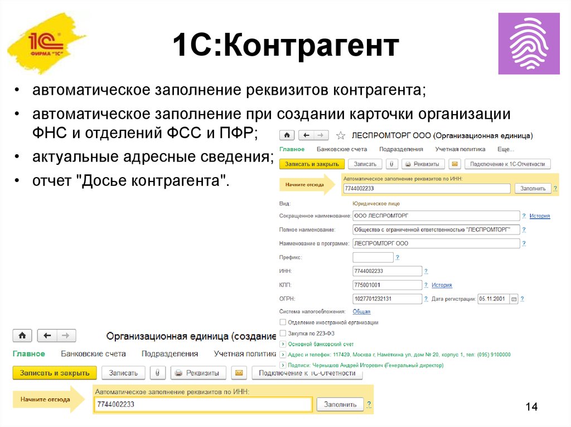Toggle Закупка по 223-ФЗ checkbox
Viewport: 571px width, 427px height.
point(283,333)
